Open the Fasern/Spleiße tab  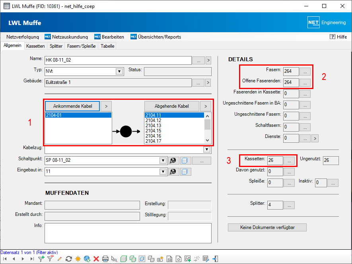[x=82, y=46]
